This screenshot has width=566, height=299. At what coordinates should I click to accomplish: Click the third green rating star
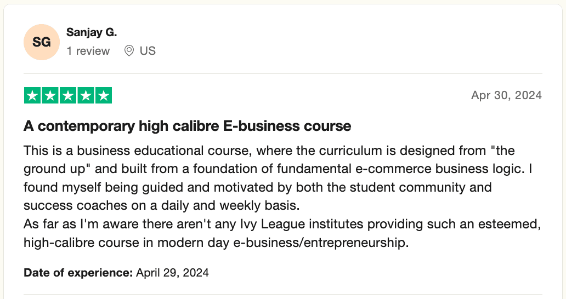pos(68,96)
